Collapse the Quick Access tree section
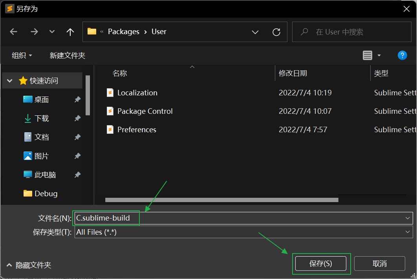 tap(10, 81)
